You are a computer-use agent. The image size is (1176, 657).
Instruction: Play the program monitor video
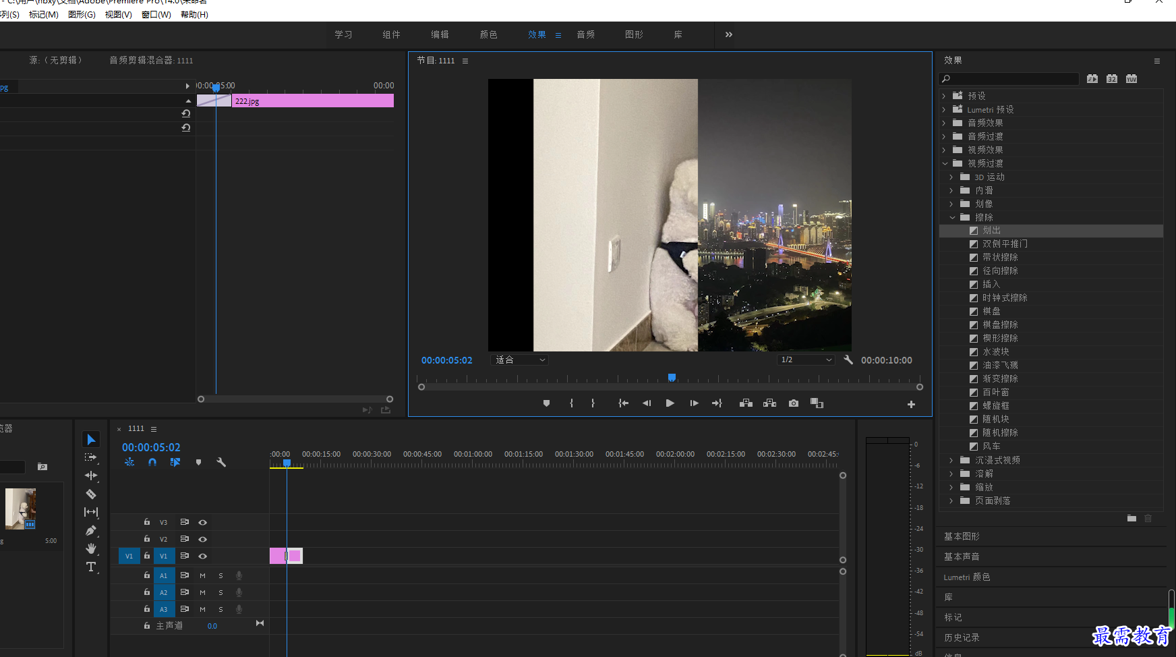point(670,403)
